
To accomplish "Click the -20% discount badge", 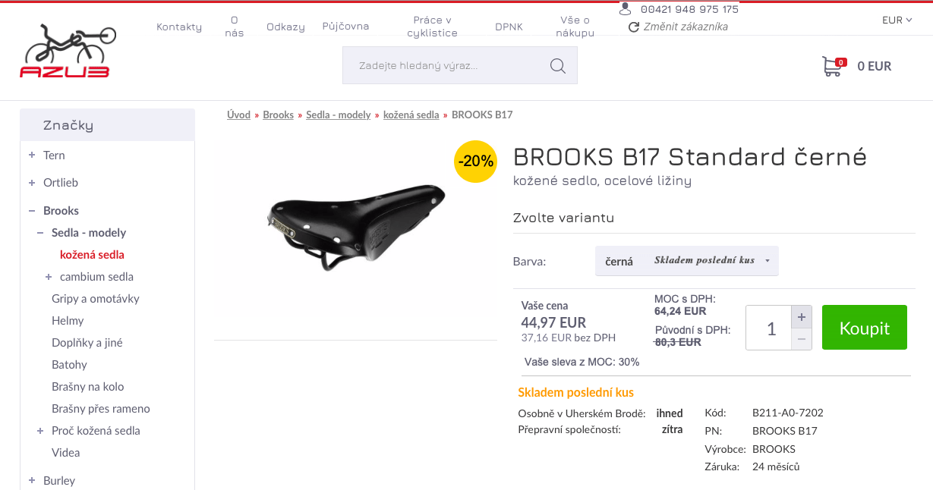I will pos(476,162).
